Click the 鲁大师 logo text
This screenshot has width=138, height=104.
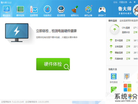pos(125,9)
